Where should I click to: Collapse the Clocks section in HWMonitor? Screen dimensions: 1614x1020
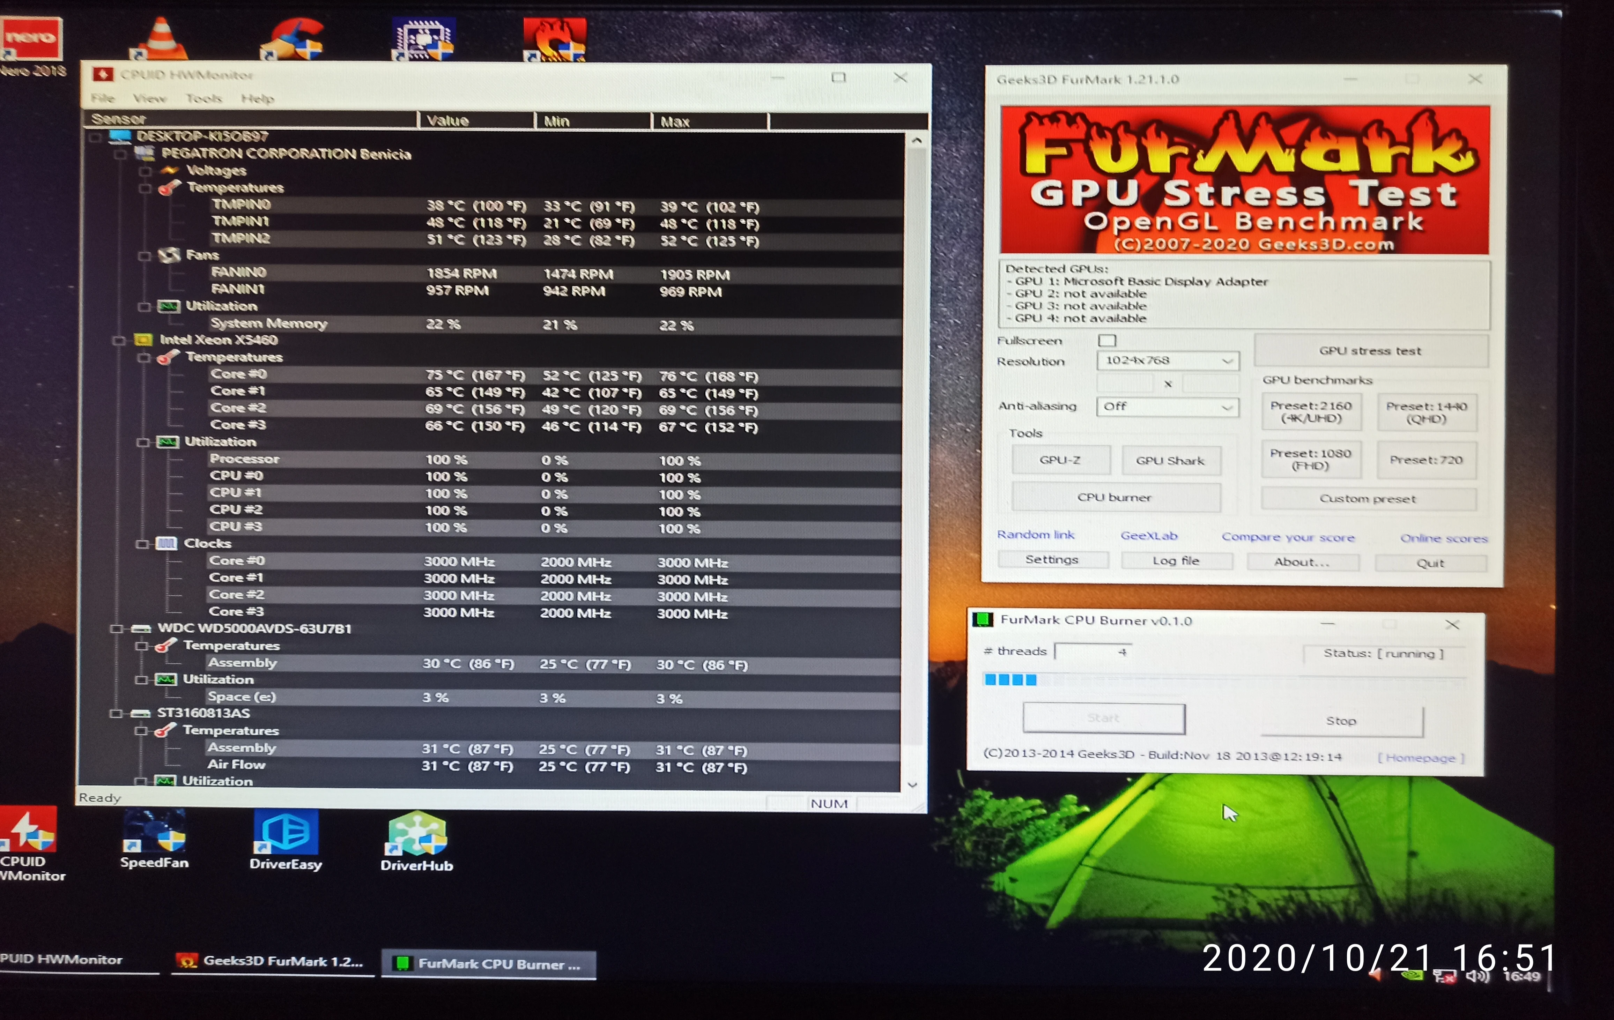[142, 544]
